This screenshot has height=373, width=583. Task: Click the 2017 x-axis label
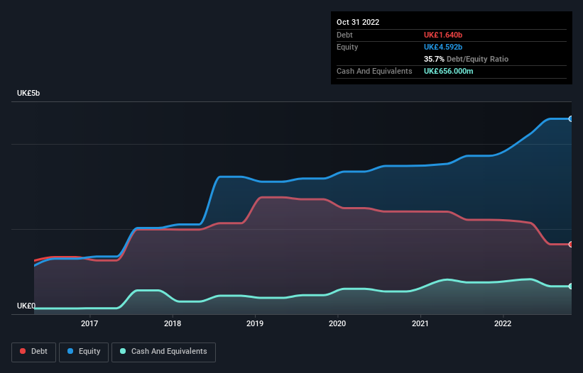click(89, 323)
